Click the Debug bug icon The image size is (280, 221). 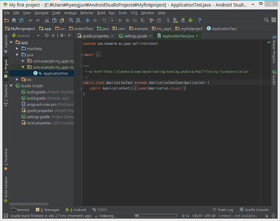point(128,20)
